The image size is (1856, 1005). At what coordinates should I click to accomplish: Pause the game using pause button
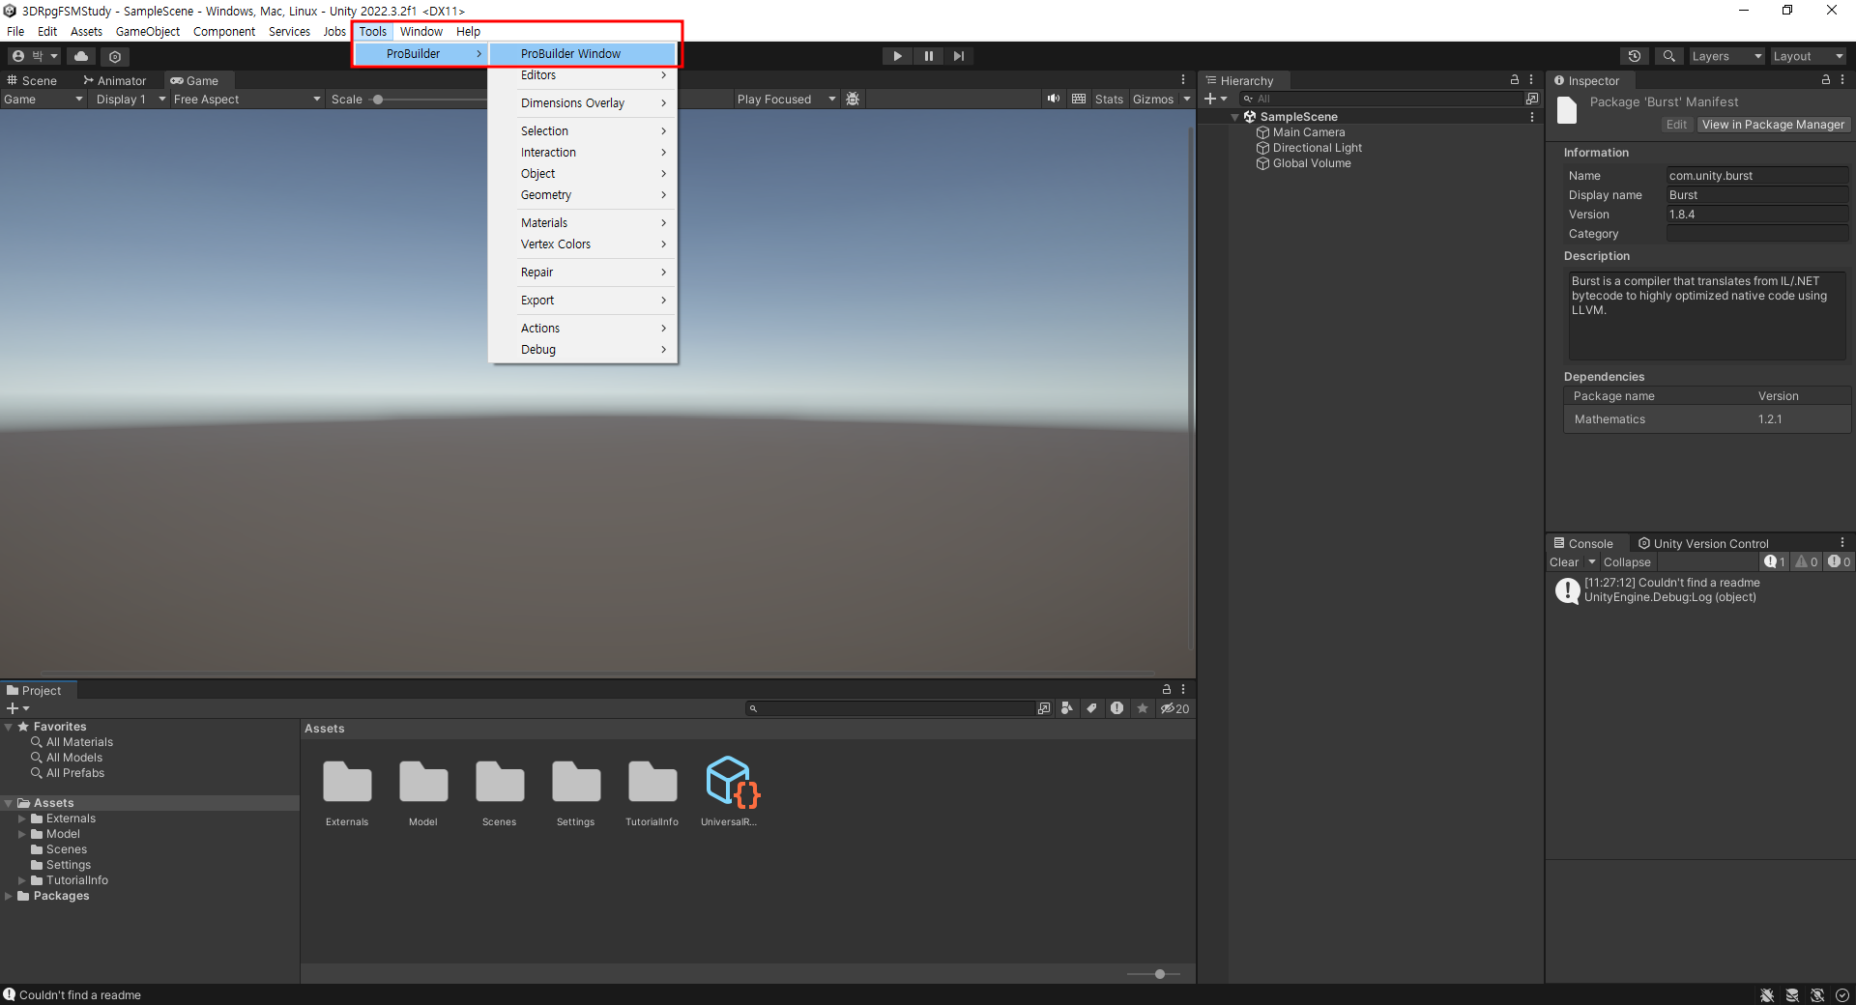[x=928, y=56]
